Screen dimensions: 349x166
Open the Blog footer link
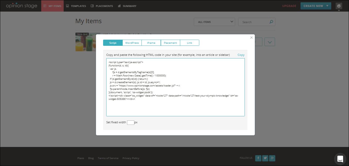[91, 158]
